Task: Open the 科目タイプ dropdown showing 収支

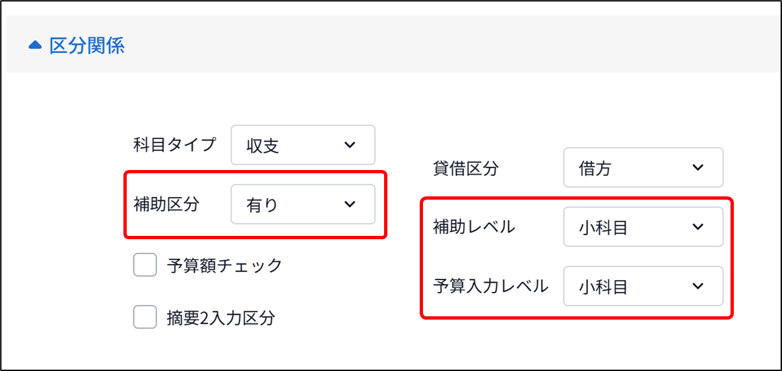Action: [x=303, y=145]
